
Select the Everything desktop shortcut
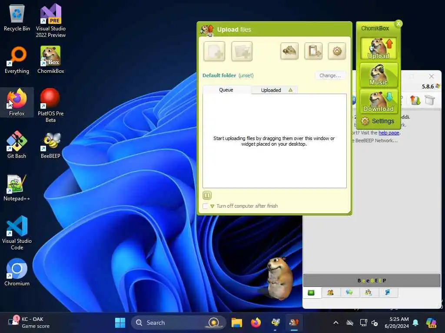click(17, 60)
